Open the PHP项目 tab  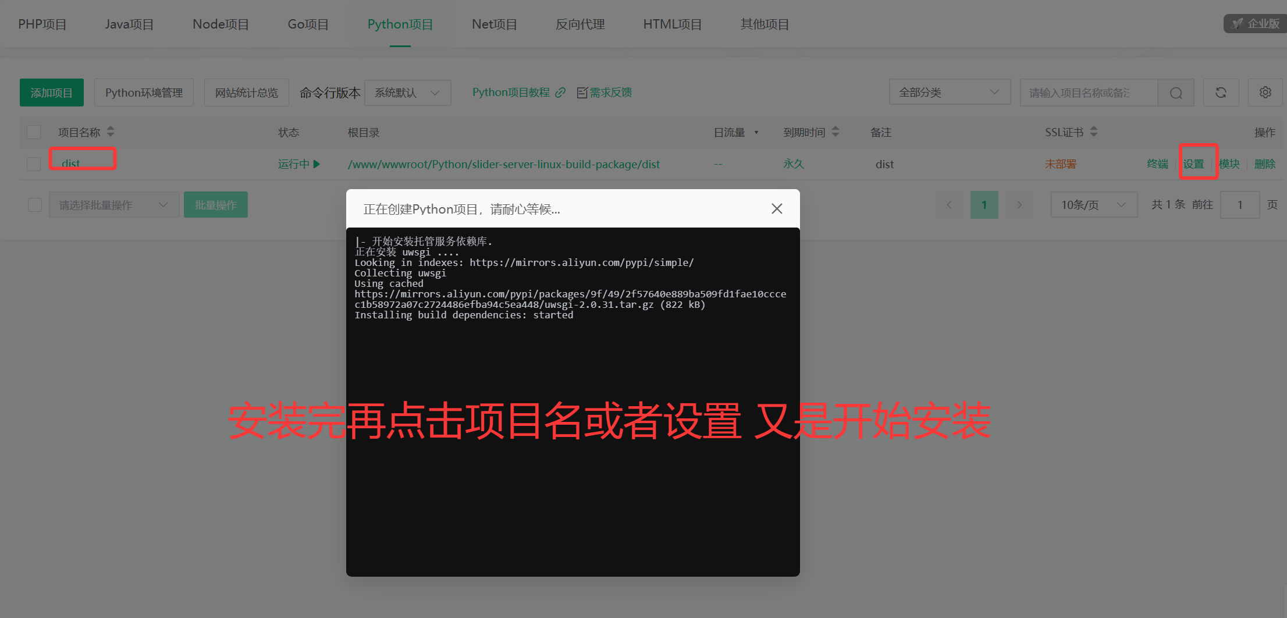[x=42, y=24]
